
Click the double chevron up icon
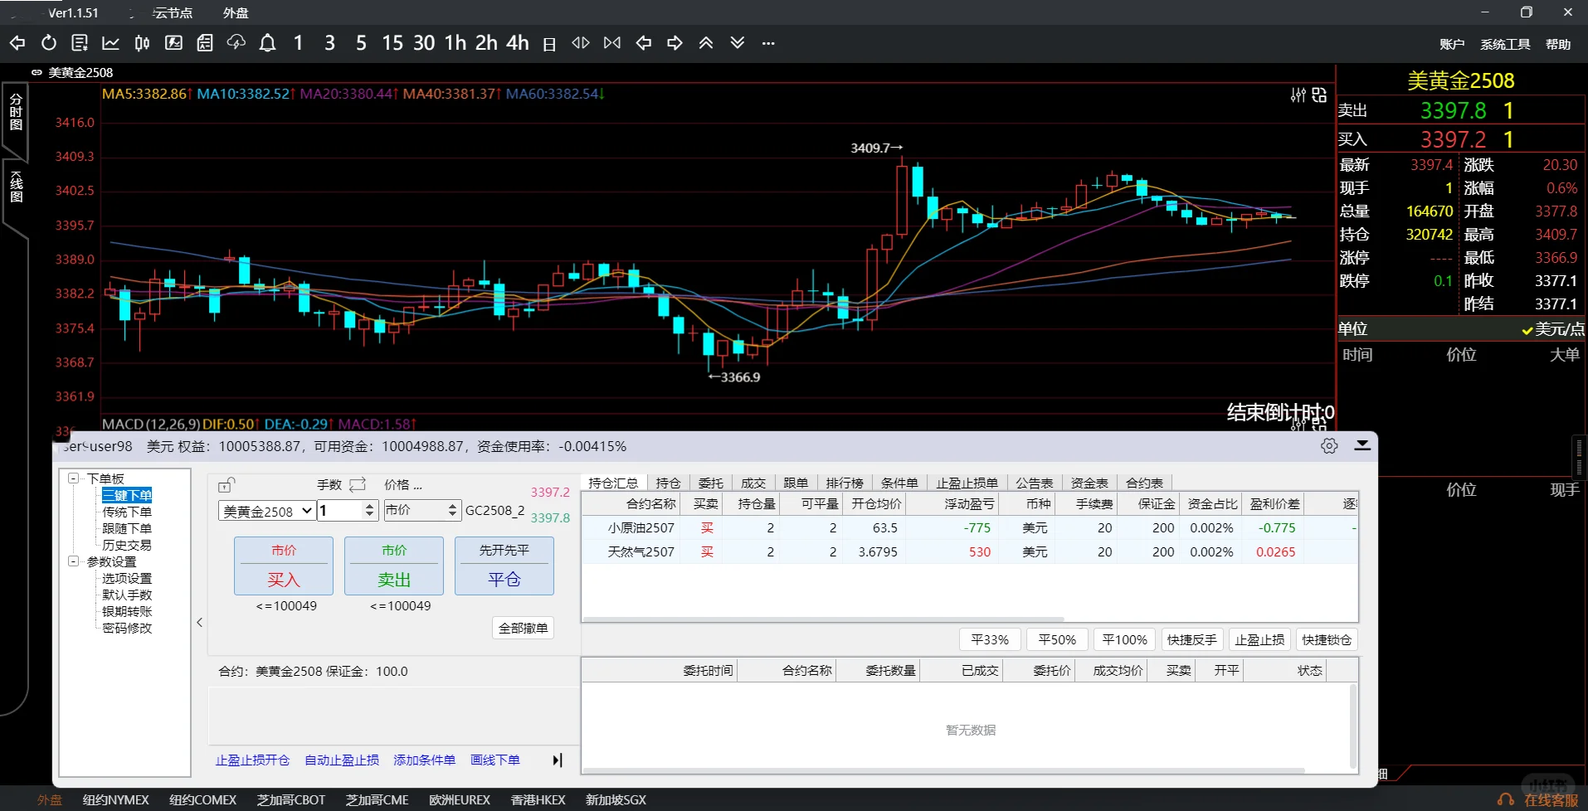[x=706, y=43]
